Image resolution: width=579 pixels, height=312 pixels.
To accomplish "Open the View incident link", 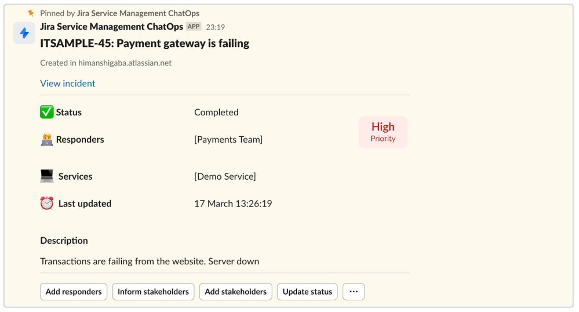I will 68,84.
